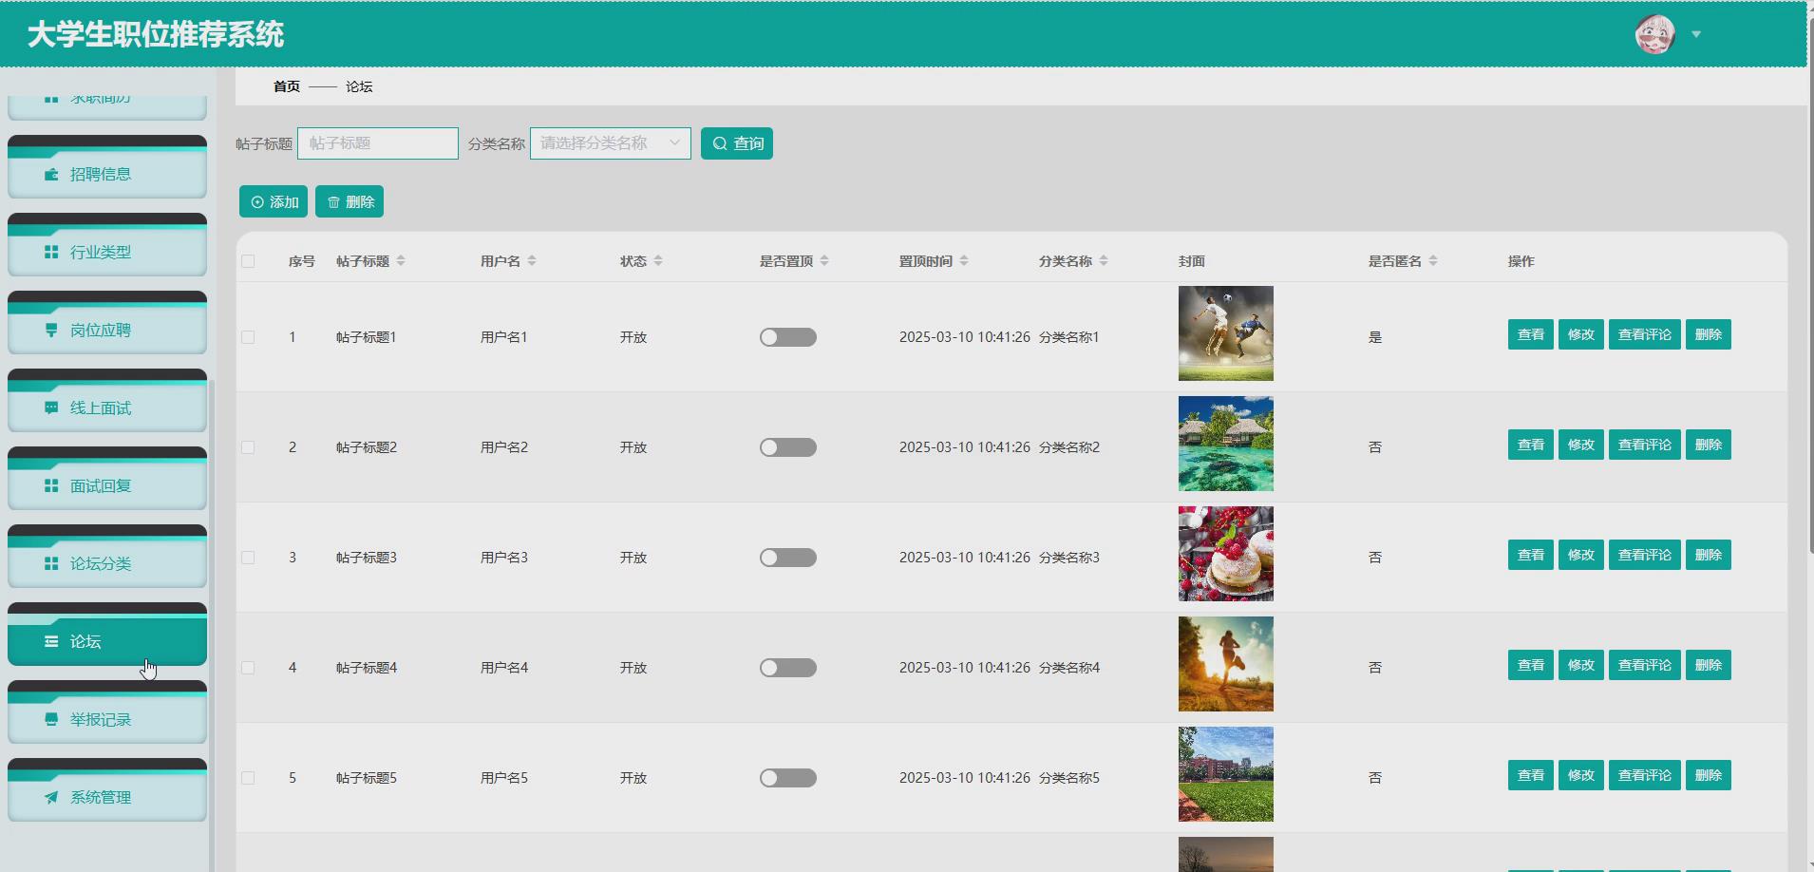This screenshot has width=1814, height=872.
Task: Toggle 置顶 switch for 帖子标题2
Action: (787, 447)
